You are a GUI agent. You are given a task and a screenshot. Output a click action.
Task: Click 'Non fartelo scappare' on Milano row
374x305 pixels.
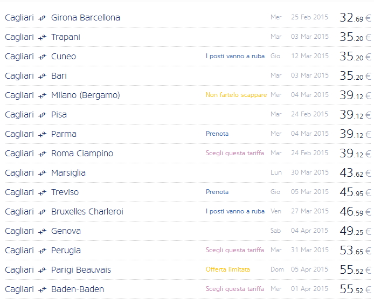pyautogui.click(x=236, y=95)
